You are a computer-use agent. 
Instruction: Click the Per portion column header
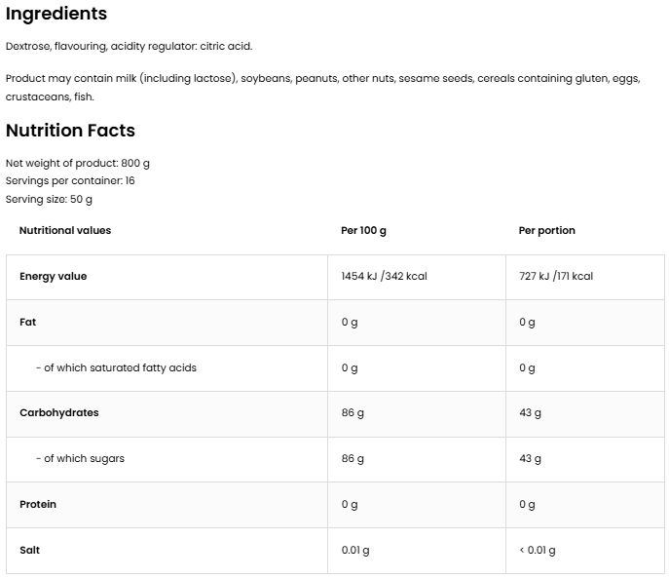click(546, 231)
